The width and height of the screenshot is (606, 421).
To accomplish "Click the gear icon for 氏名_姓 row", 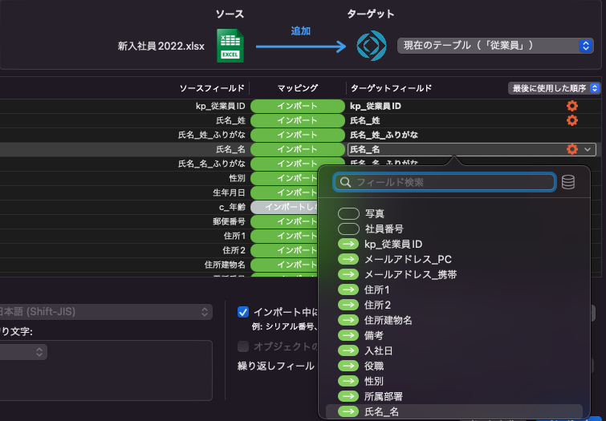I will click(571, 120).
